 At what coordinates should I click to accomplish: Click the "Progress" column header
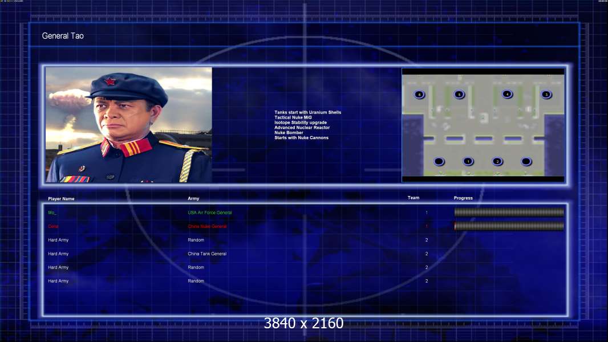(463, 198)
